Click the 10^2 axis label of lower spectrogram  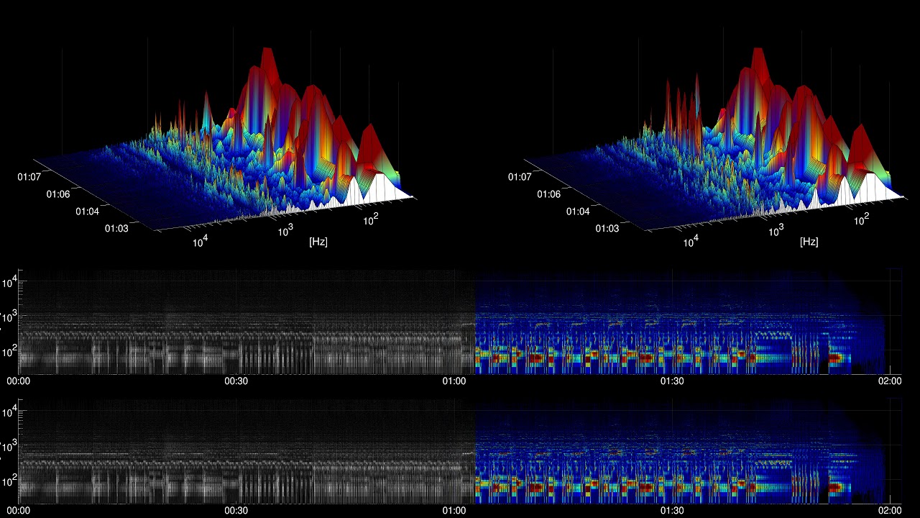click(9, 481)
